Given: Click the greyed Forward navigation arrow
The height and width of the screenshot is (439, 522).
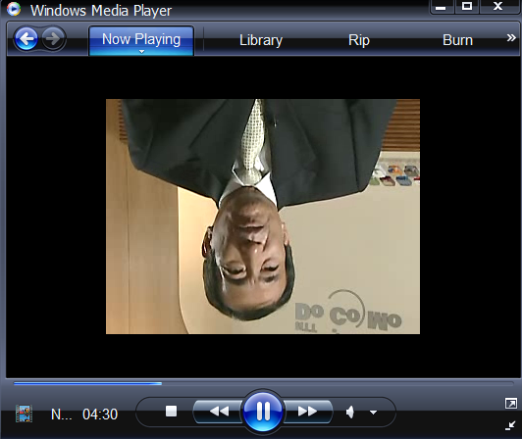Looking at the screenshot, I should tap(53, 39).
